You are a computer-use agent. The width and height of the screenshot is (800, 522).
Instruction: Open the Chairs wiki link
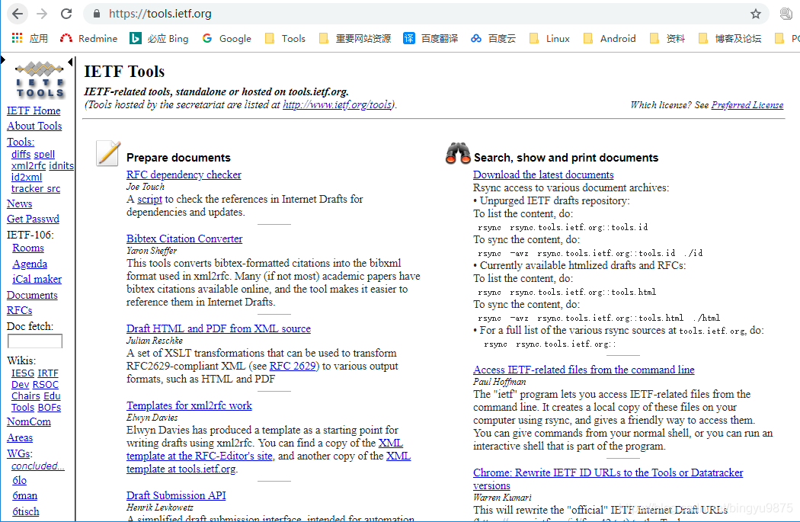click(x=25, y=396)
